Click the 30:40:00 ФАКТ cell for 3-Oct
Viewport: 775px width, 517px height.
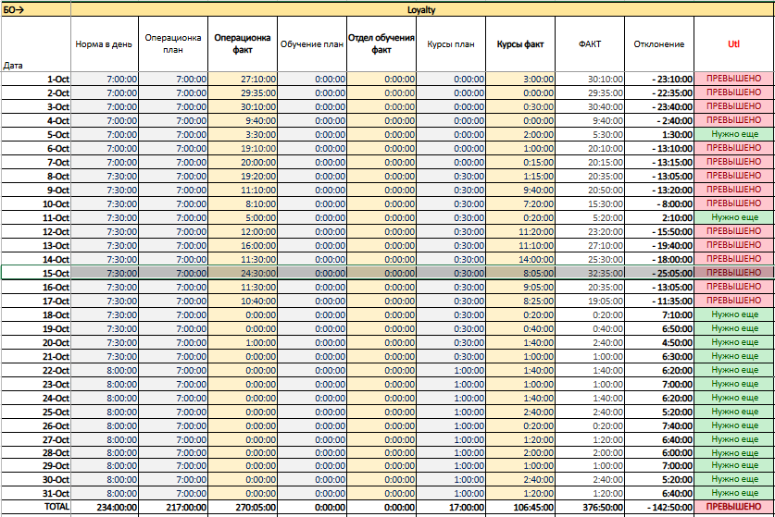pos(590,106)
